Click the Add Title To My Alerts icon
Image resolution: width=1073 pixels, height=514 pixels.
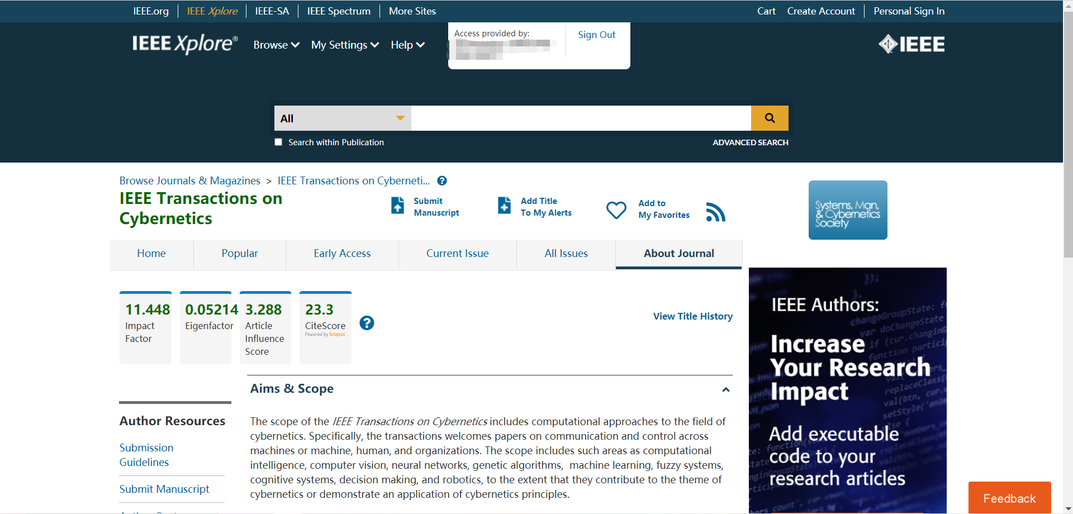(x=504, y=206)
